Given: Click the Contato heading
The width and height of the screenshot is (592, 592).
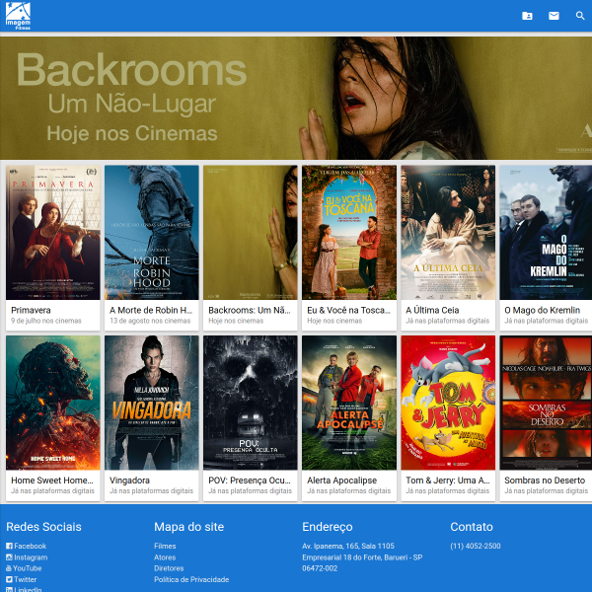Looking at the screenshot, I should pyautogui.click(x=472, y=527).
